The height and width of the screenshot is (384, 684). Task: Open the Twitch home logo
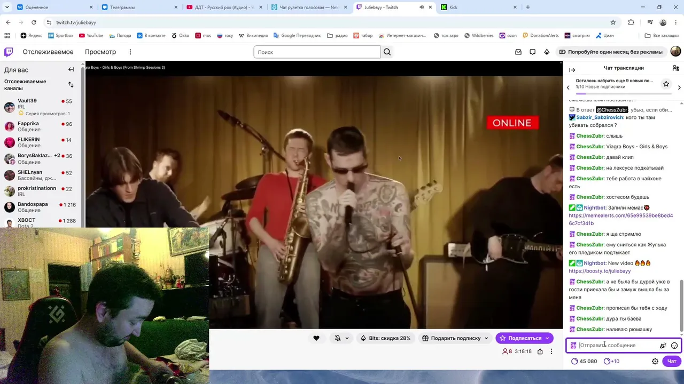tap(9, 52)
